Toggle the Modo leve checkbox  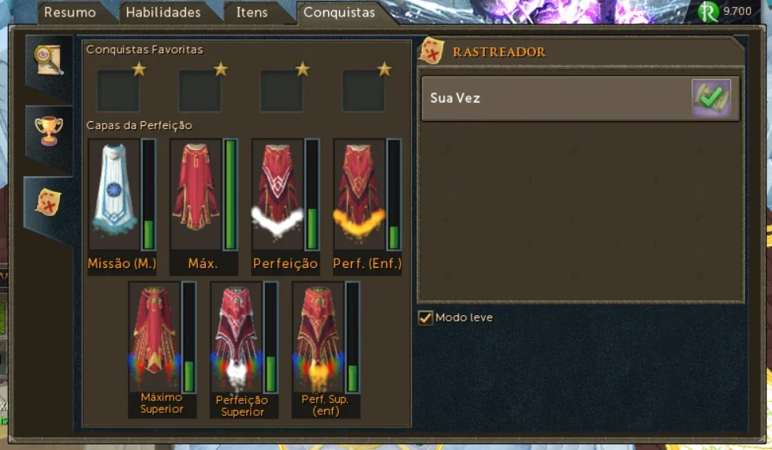tap(425, 318)
